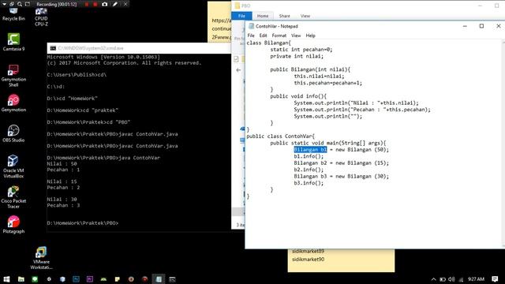Screen dimensions: 505x284
Task: Click 'sidikmarket89' on the sticky note
Action: coord(308,251)
